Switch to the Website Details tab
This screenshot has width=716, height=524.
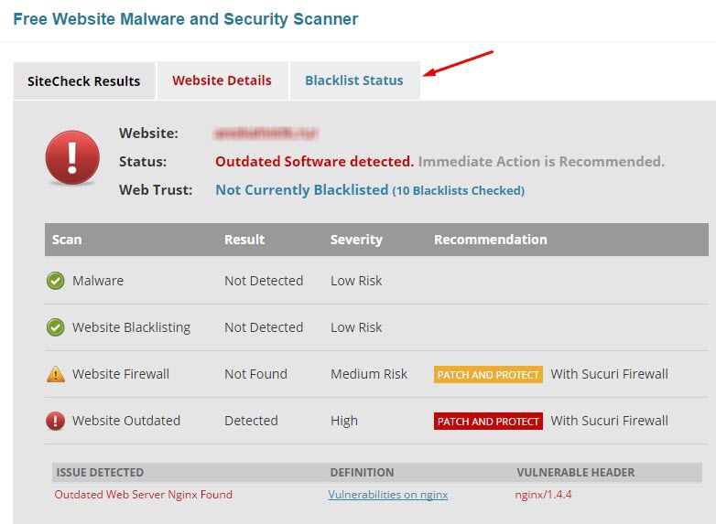point(222,80)
